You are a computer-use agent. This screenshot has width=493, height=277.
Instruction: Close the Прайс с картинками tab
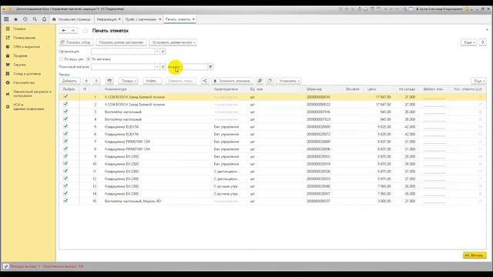[x=159, y=19]
